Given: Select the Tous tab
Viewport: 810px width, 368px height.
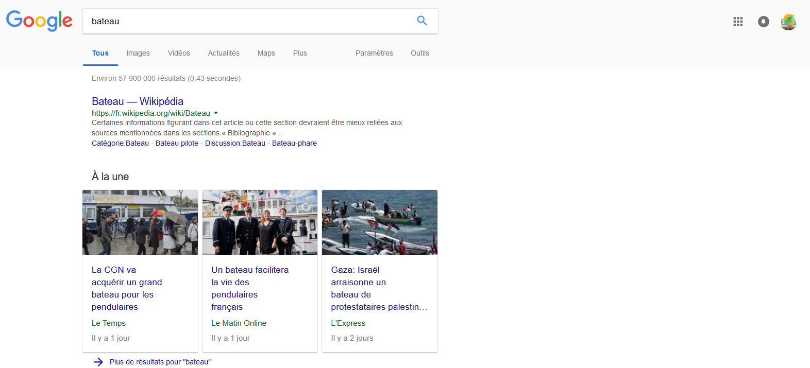Looking at the screenshot, I should pos(100,53).
